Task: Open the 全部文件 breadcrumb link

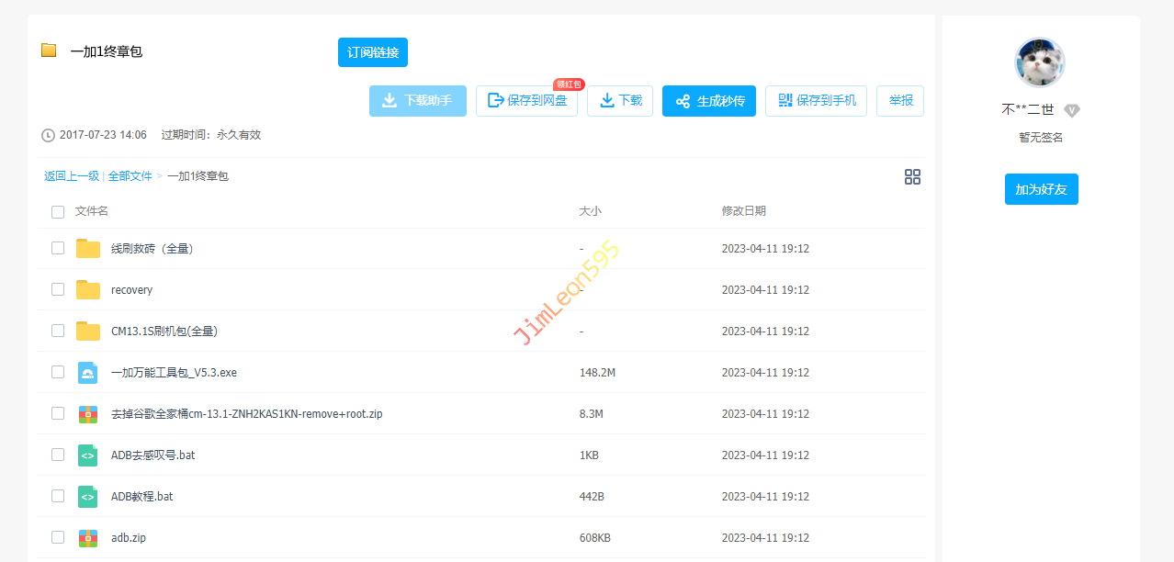Action: (x=130, y=176)
